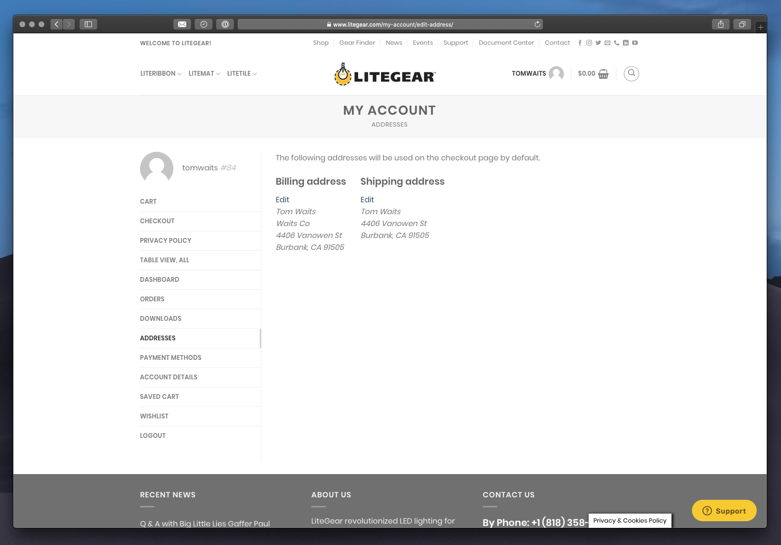Click the TOMWAITS header avatar
The height and width of the screenshot is (545, 781).
point(556,74)
